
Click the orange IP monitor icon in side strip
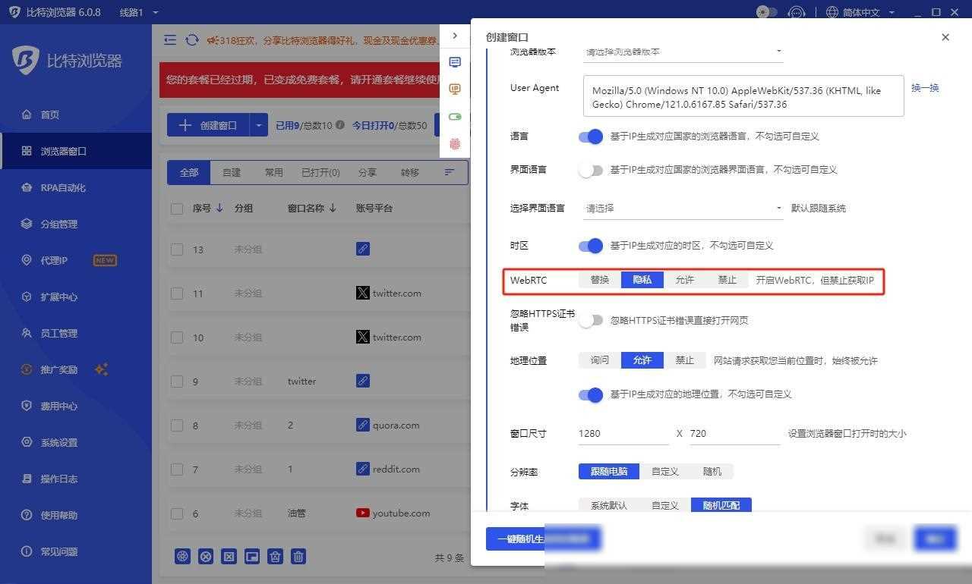[x=455, y=89]
